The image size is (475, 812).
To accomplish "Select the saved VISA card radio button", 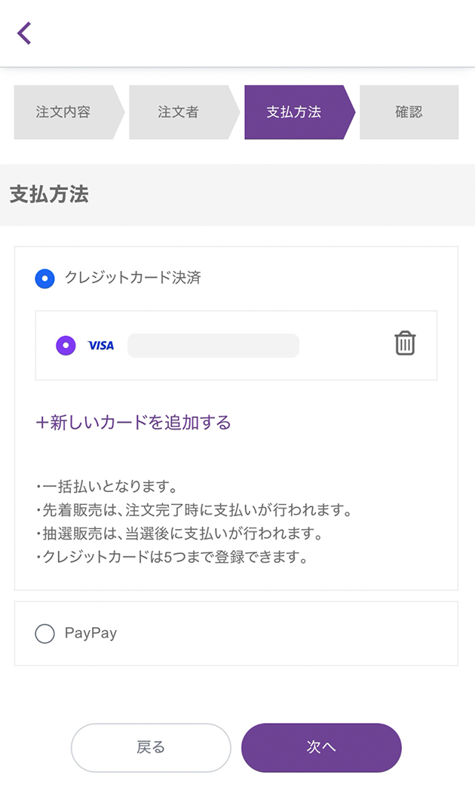I will click(66, 346).
